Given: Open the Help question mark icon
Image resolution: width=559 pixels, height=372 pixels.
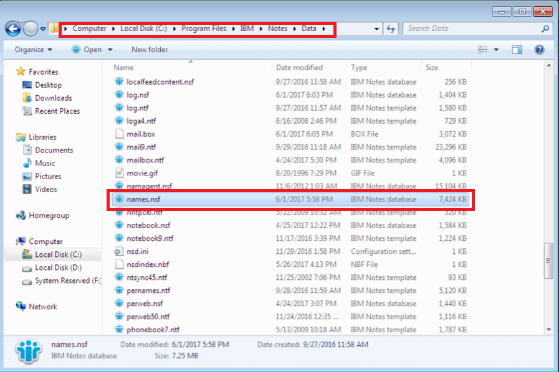Looking at the screenshot, I should 540,50.
